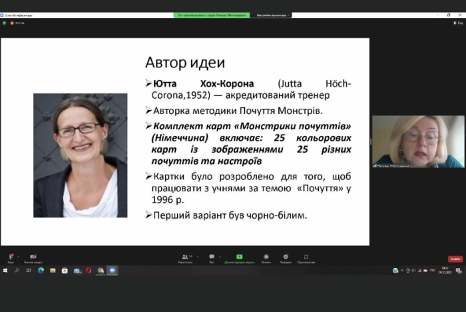Expand audio options arrow next to microphone

[18, 255]
